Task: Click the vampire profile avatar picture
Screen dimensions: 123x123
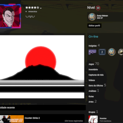Action: point(10,16)
